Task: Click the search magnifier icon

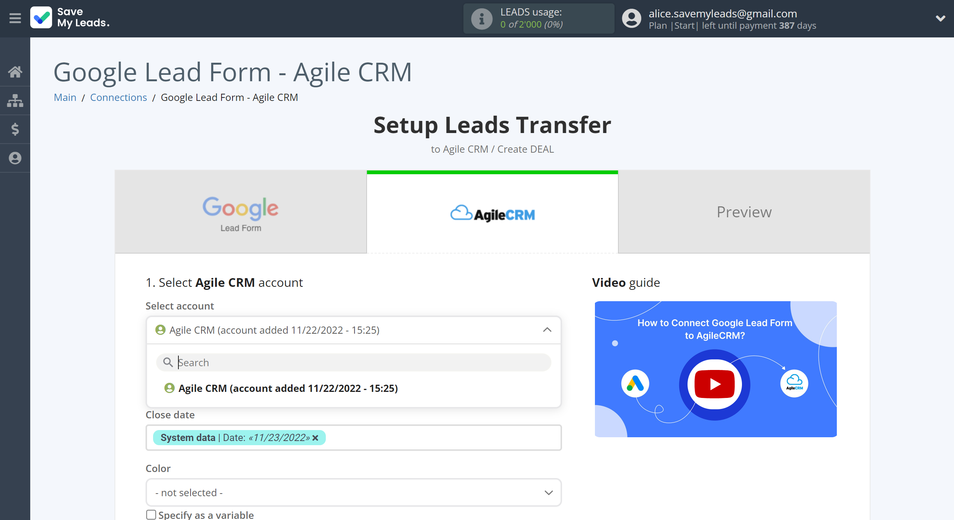Action: point(168,362)
